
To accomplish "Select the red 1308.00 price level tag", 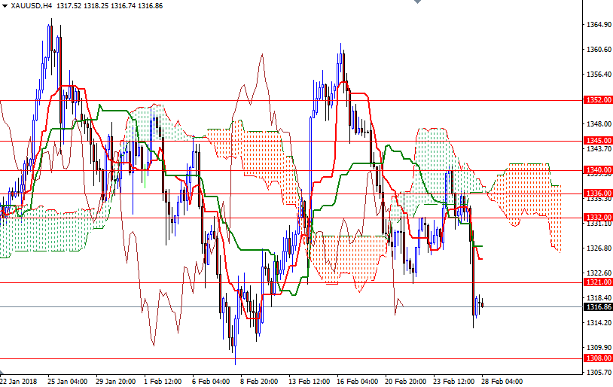I will 597,359.
